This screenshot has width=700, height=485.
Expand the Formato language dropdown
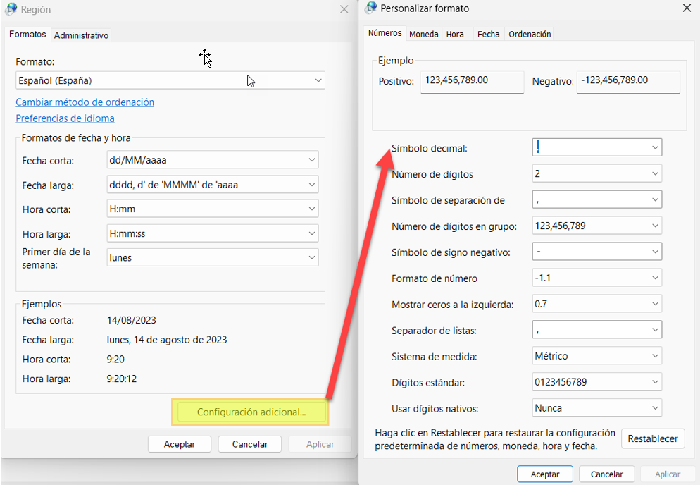318,80
